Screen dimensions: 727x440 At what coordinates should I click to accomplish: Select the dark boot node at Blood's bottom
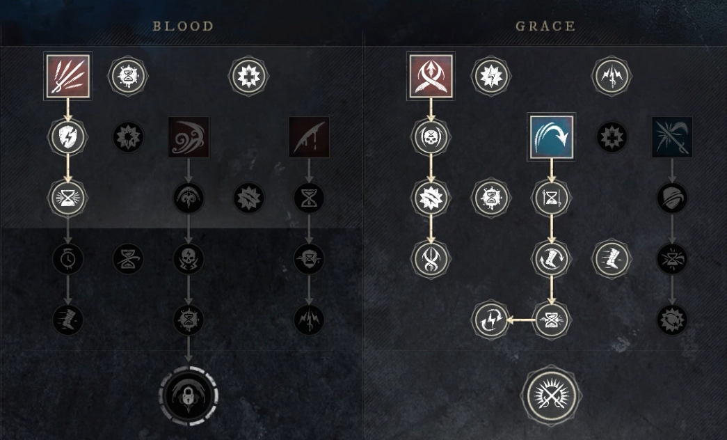(x=67, y=320)
